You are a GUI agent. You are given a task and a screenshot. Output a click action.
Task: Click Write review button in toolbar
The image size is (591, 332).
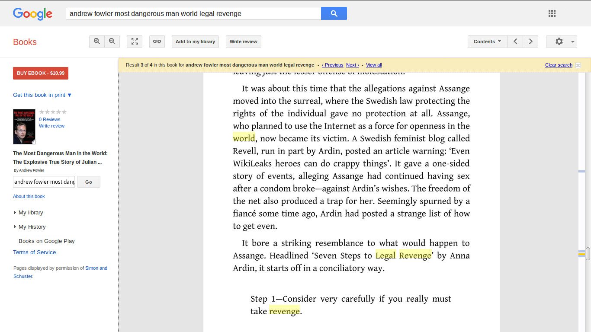coord(243,41)
